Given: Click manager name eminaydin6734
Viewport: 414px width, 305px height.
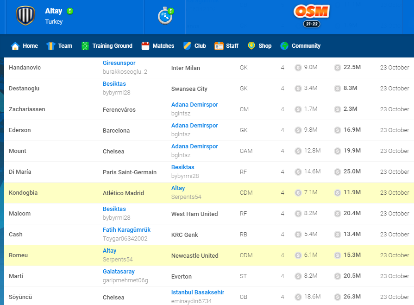Looking at the screenshot, I should (191, 301).
